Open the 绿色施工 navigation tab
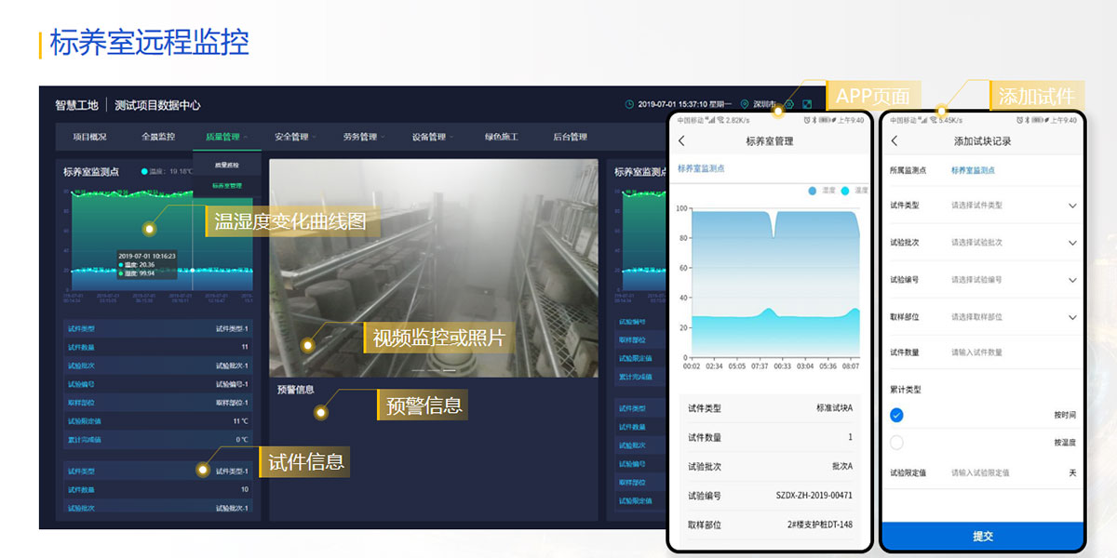Image resolution: width=1117 pixels, height=558 pixels. point(502,137)
